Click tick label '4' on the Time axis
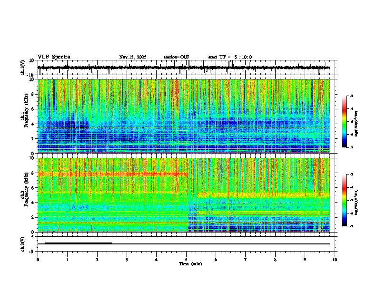The image size is (377, 291). (157, 260)
